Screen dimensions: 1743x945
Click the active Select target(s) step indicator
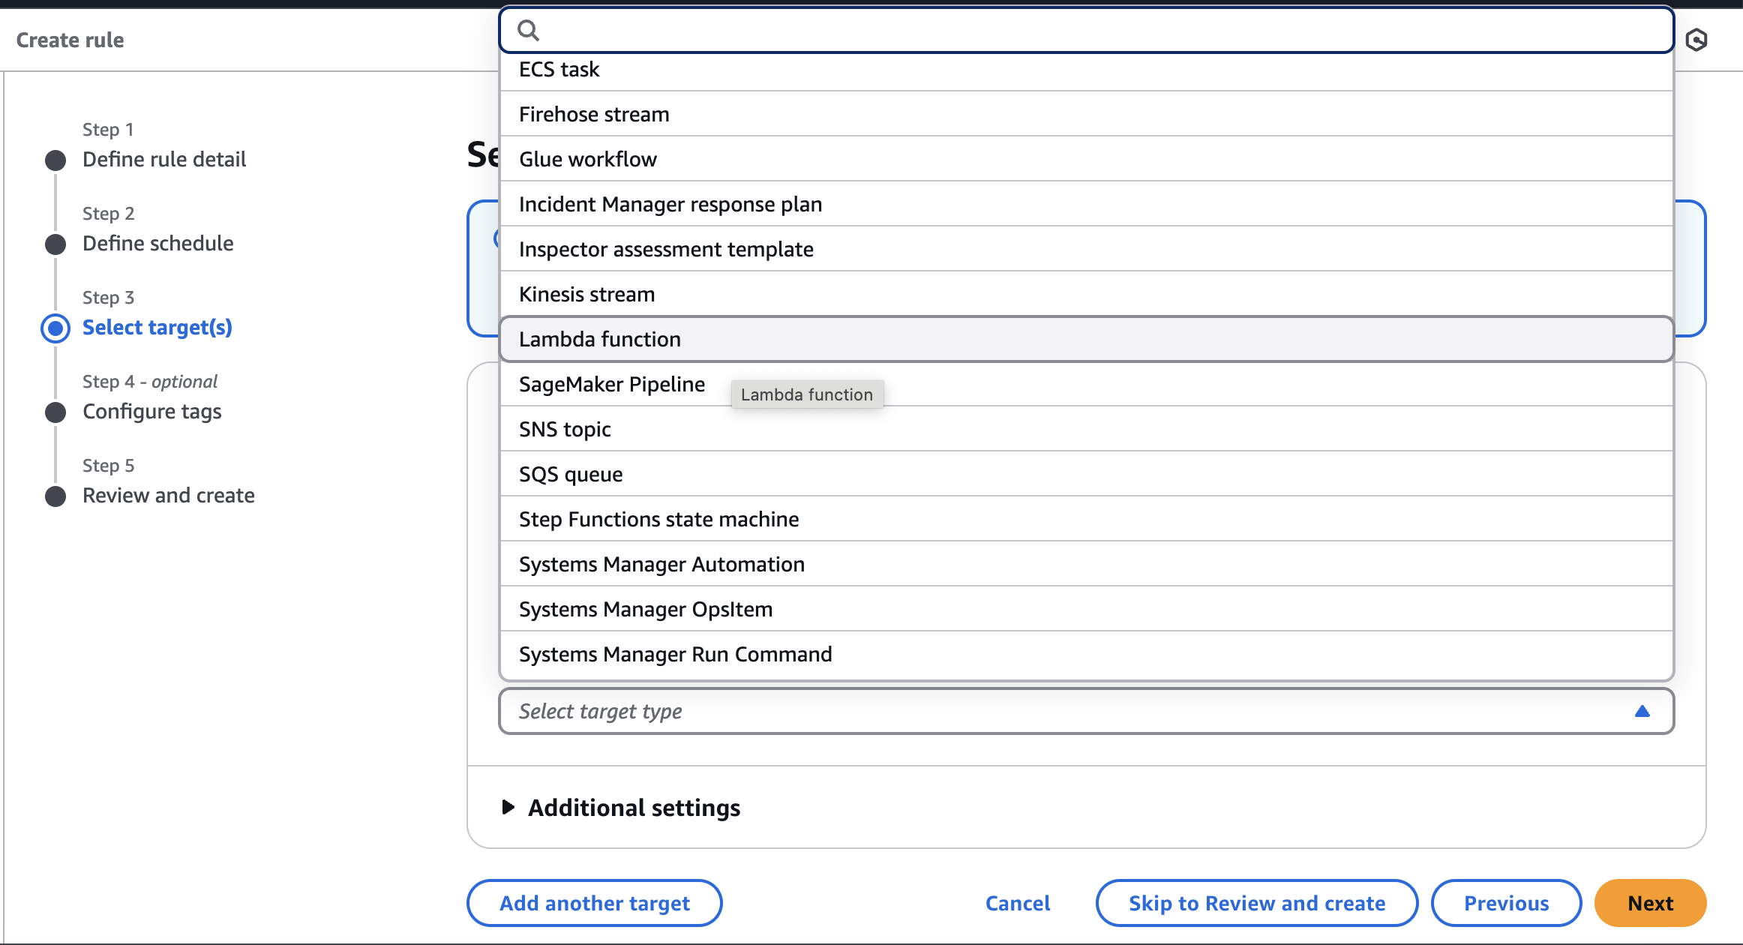[x=55, y=328]
